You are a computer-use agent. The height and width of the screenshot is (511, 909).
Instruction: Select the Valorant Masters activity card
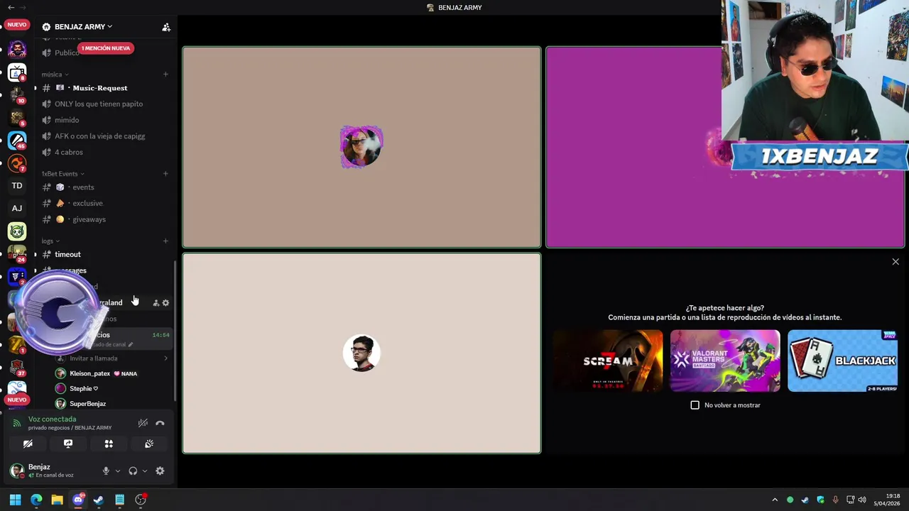pyautogui.click(x=725, y=361)
